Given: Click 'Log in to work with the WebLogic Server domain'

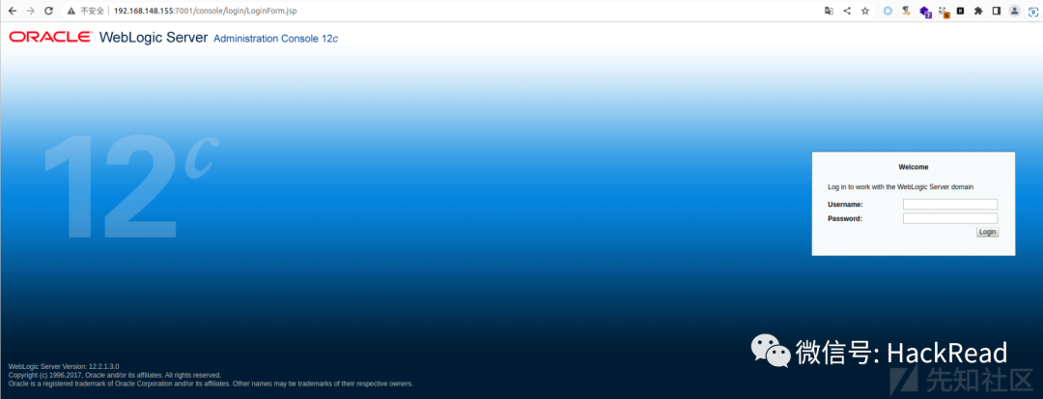Looking at the screenshot, I should pyautogui.click(x=901, y=186).
